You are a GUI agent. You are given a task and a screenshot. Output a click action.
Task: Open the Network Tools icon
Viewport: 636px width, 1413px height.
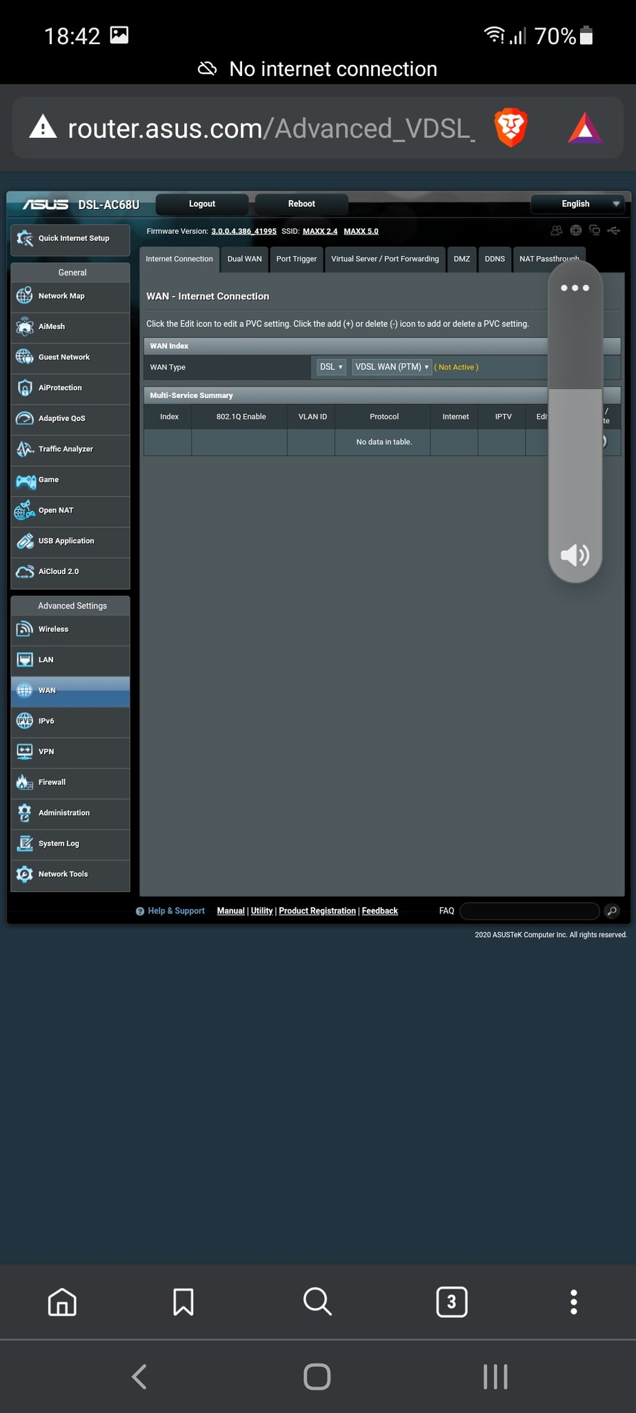(x=25, y=874)
